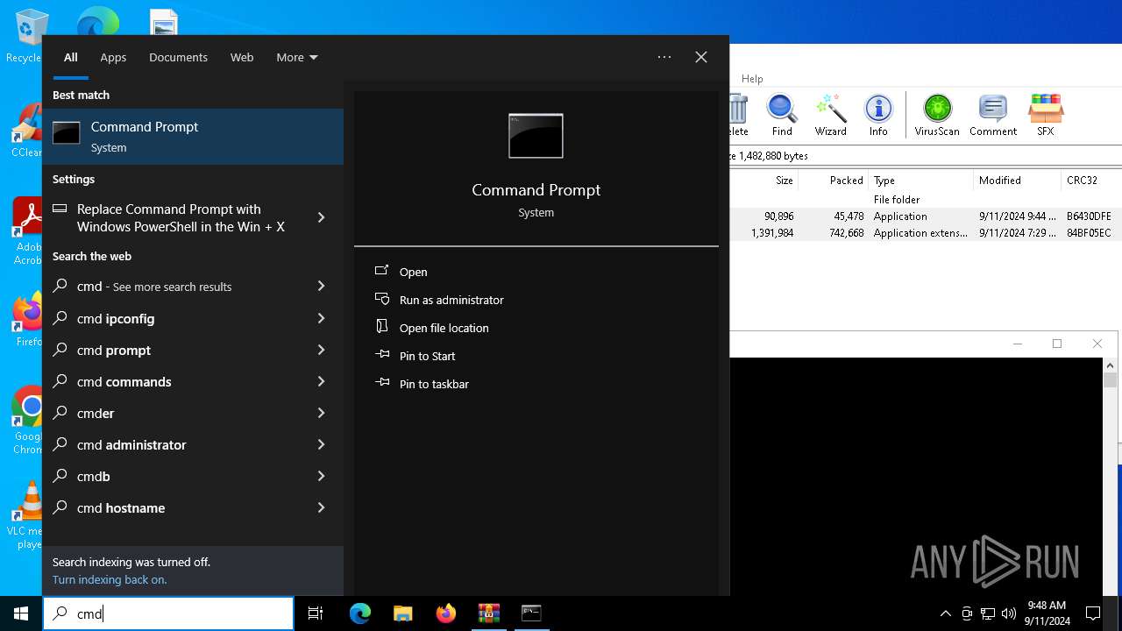
Task: Click the taskbar clock showing 9:48 AM
Action: [1047, 613]
